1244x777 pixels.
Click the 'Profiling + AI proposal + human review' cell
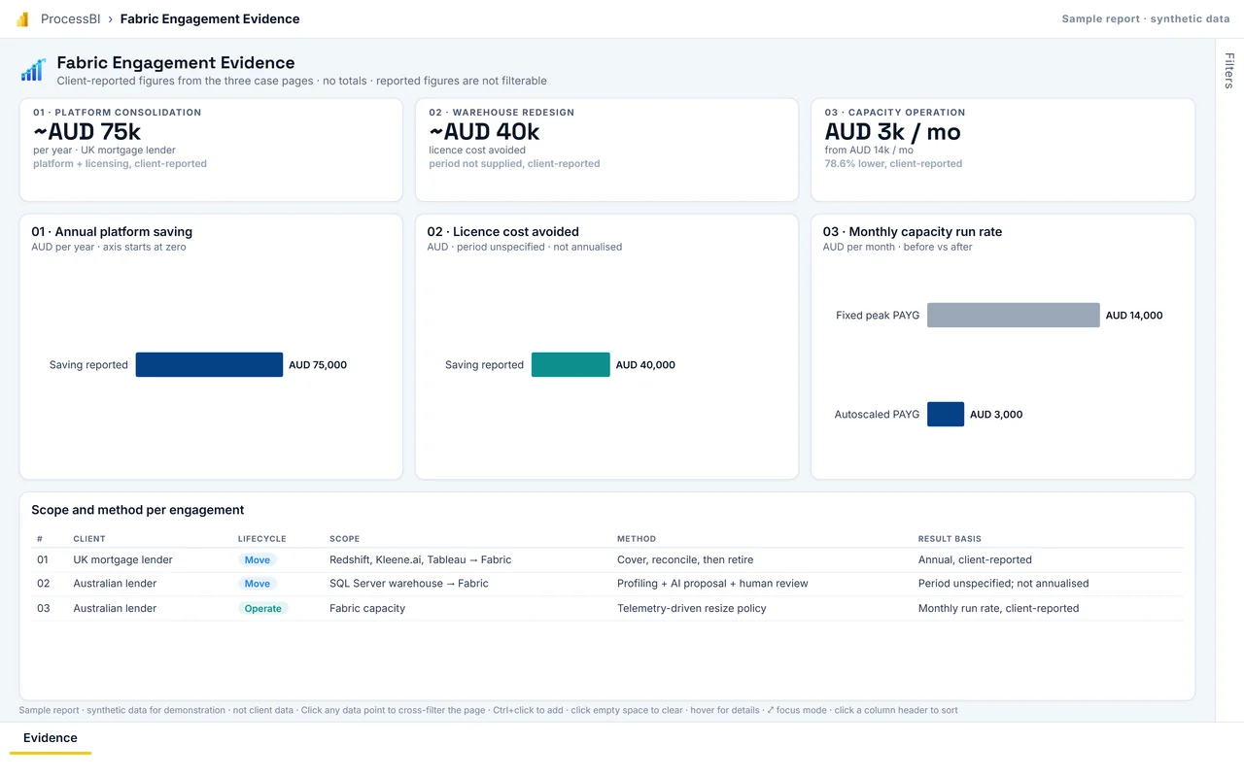point(712,584)
